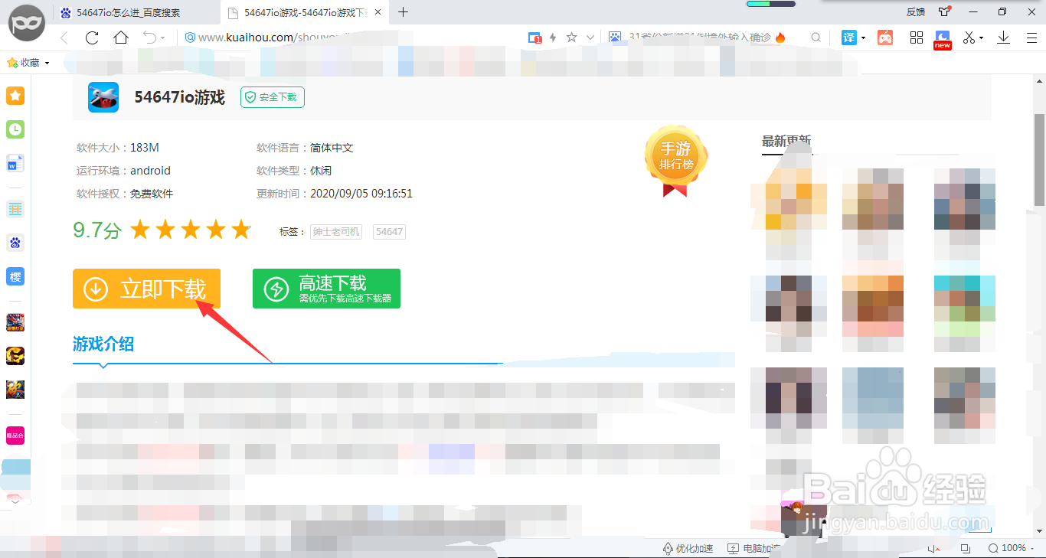Select the 游戏介绍 section tab

[x=103, y=344]
